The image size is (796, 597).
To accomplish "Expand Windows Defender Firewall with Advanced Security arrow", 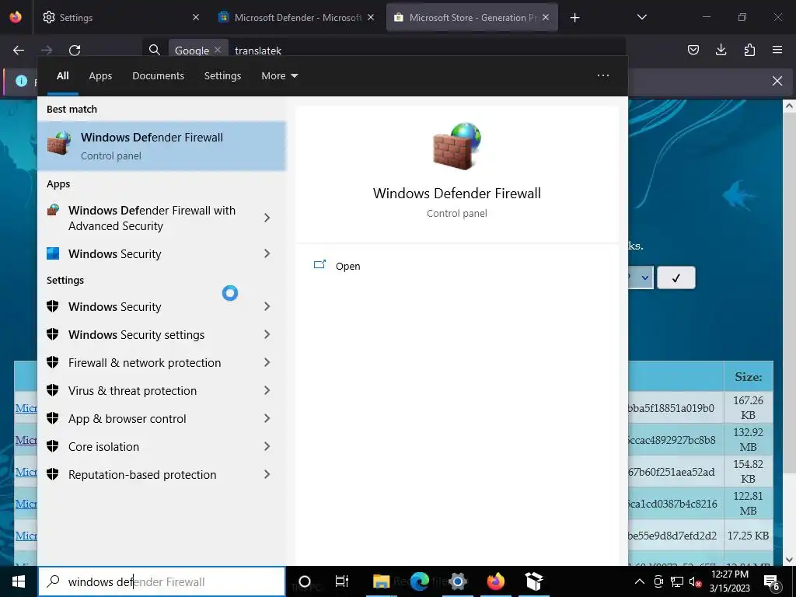I will click(267, 218).
